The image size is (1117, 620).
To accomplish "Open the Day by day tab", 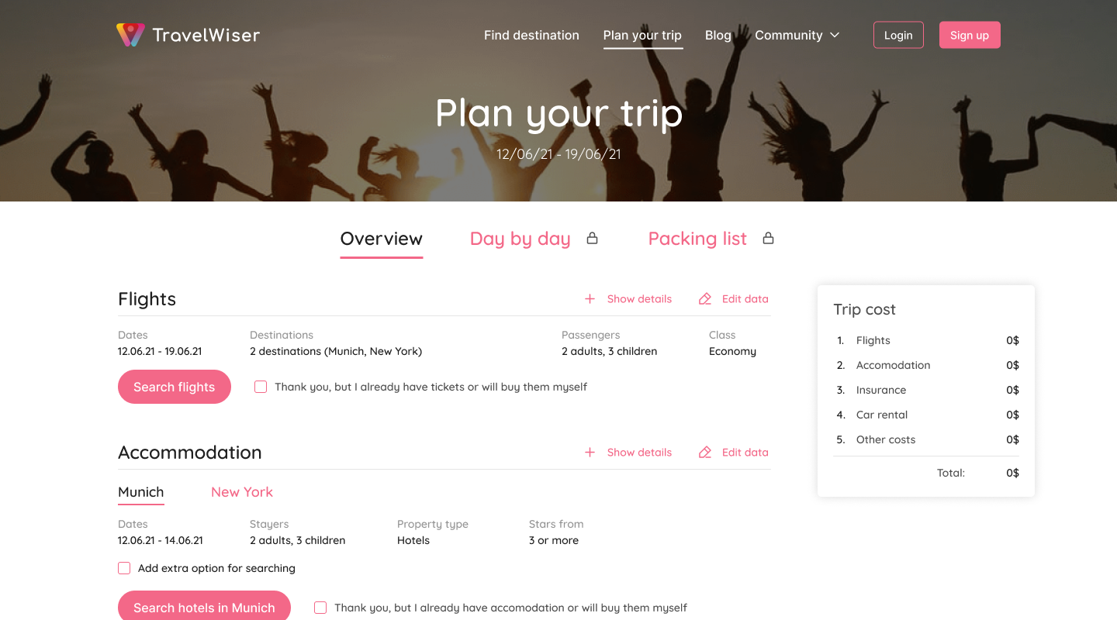I will [x=520, y=239].
